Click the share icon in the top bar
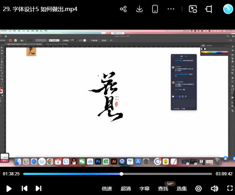This screenshot has height=195, width=235. pyautogui.click(x=124, y=9)
